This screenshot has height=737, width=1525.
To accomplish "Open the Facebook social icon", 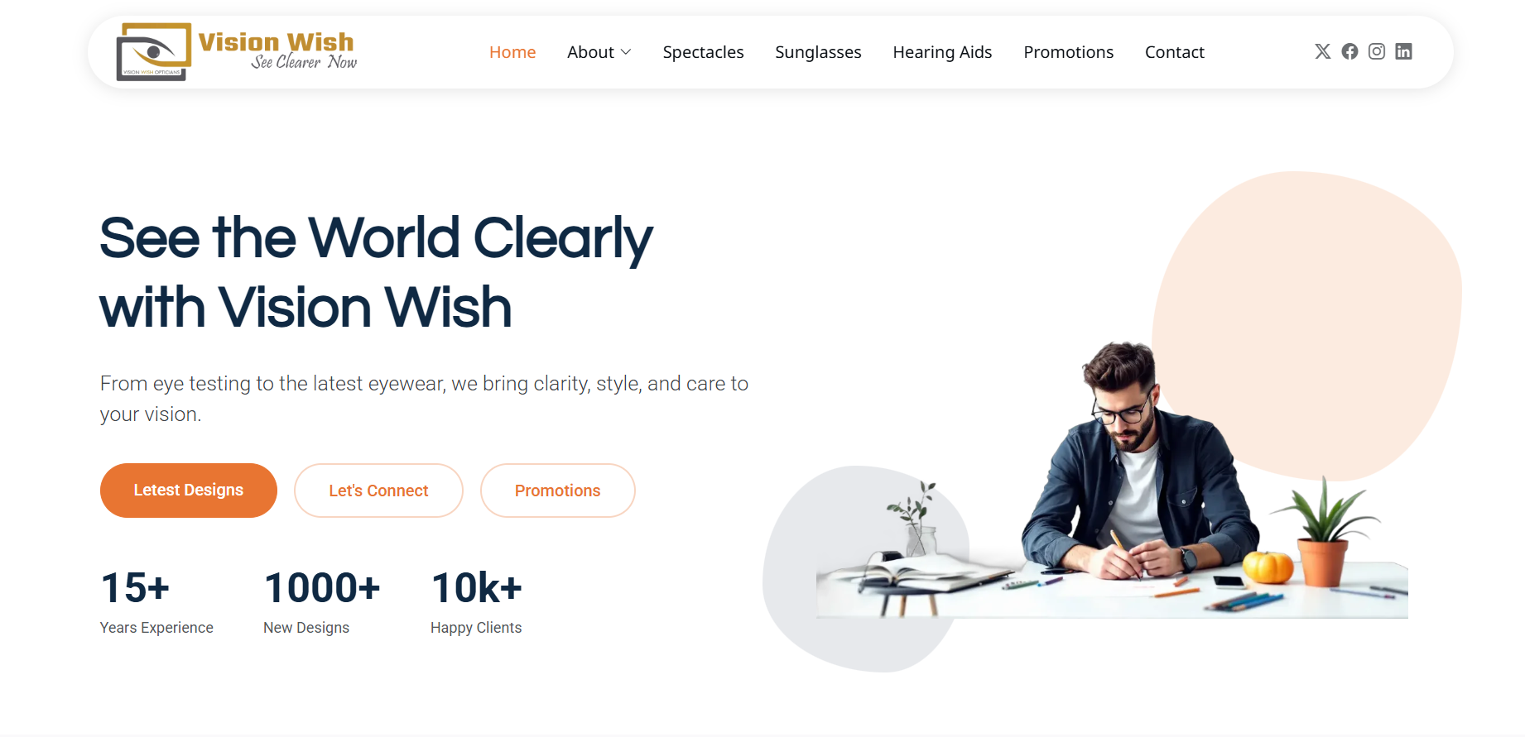I will pyautogui.click(x=1349, y=51).
